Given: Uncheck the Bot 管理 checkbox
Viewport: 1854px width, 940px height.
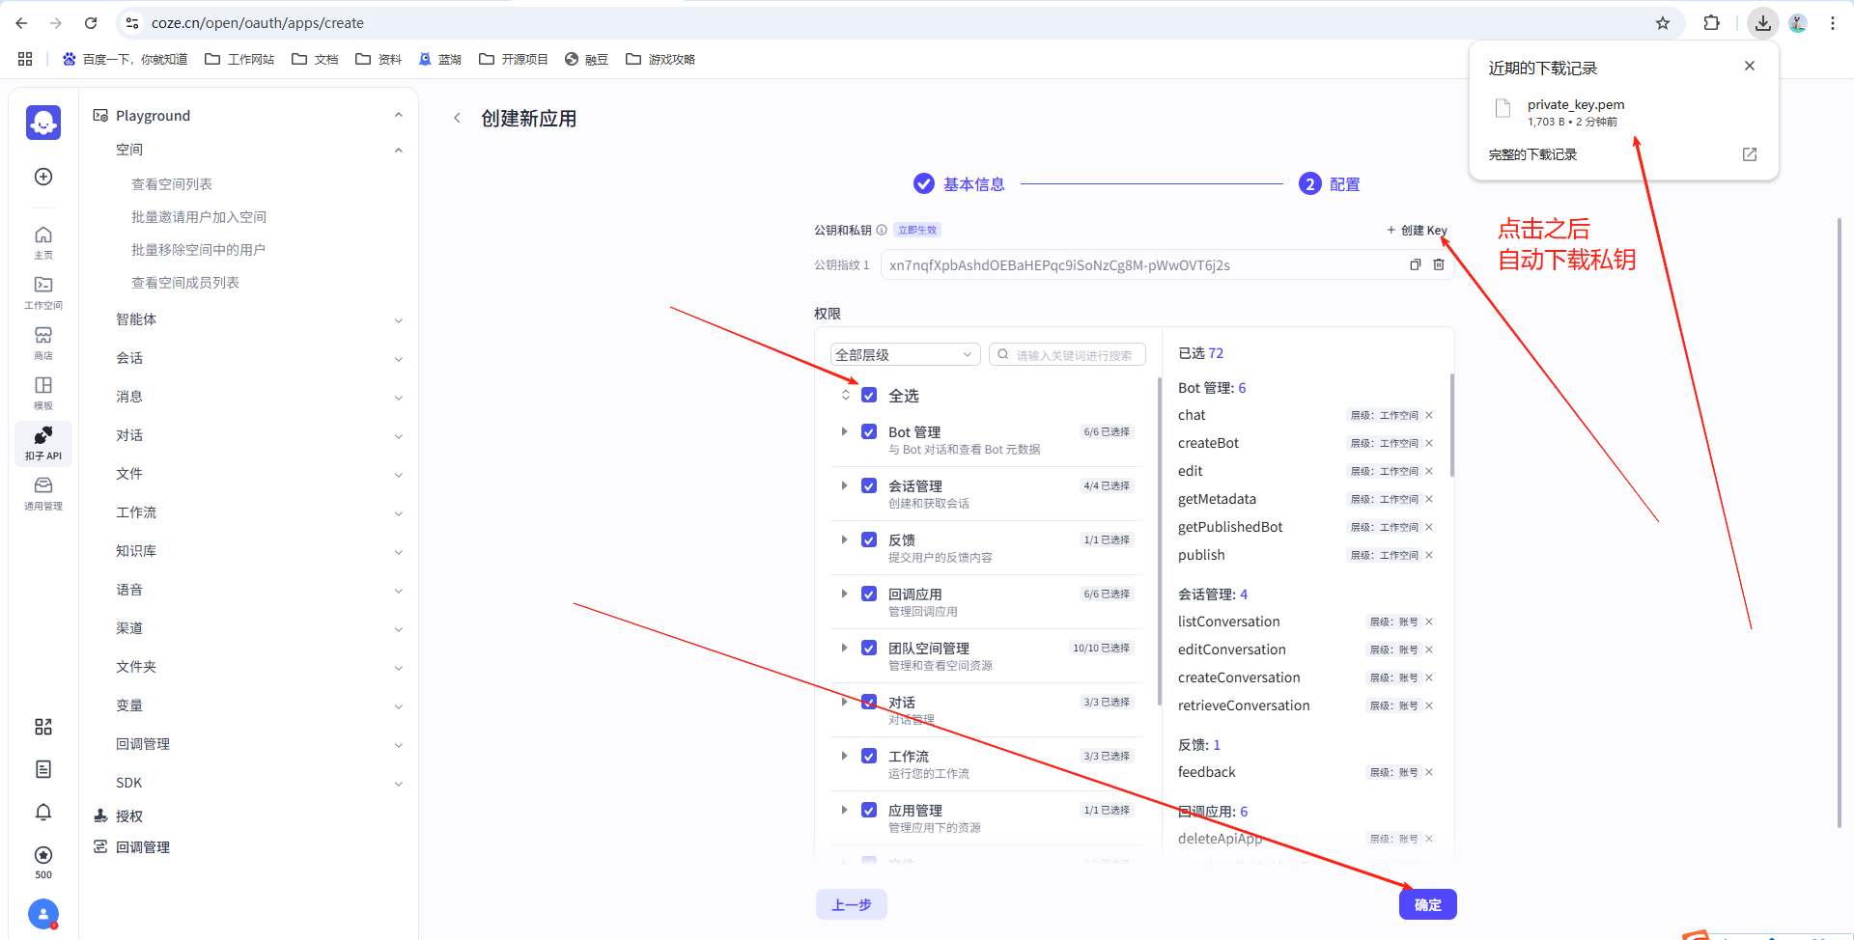Looking at the screenshot, I should point(869,431).
